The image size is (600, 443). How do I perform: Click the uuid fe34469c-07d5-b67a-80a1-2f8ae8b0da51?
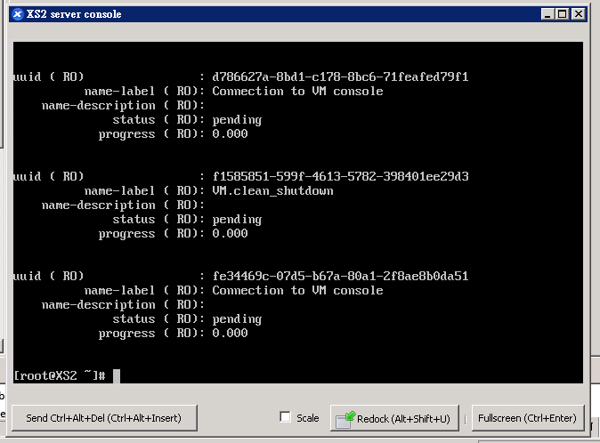point(340,276)
